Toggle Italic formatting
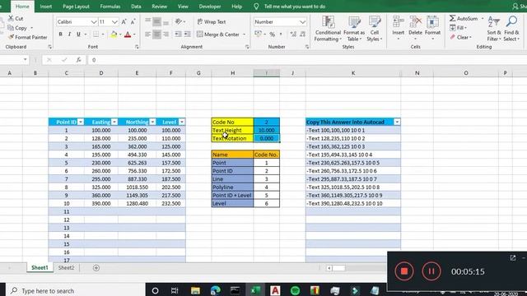Viewport: 527px width, 296px height. (69, 35)
